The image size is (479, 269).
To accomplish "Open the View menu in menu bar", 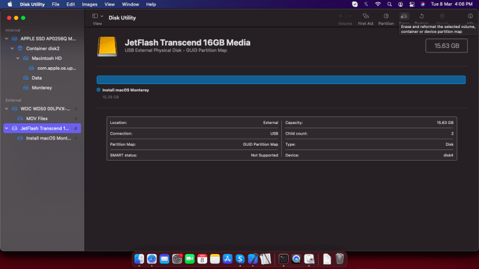I will [x=110, y=4].
